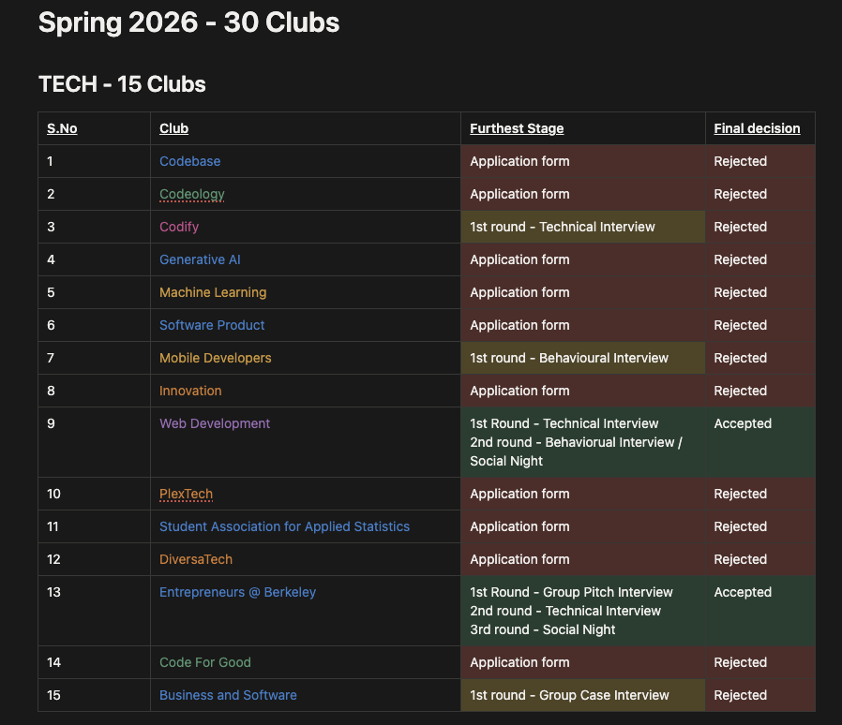Select Codify's 1st round Technical Interview cell
The height and width of the screenshot is (725, 842).
[582, 227]
